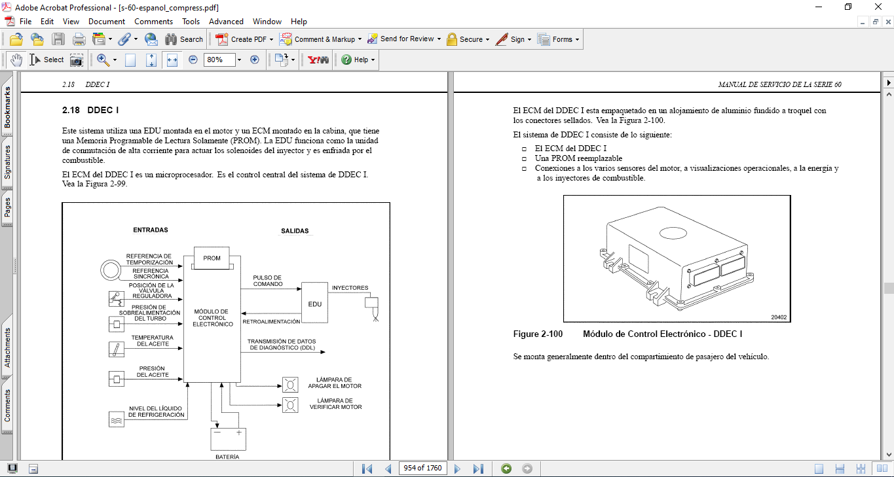Viewport: 894px width, 477px height.
Task: Go to the last page
Action: tap(478, 468)
